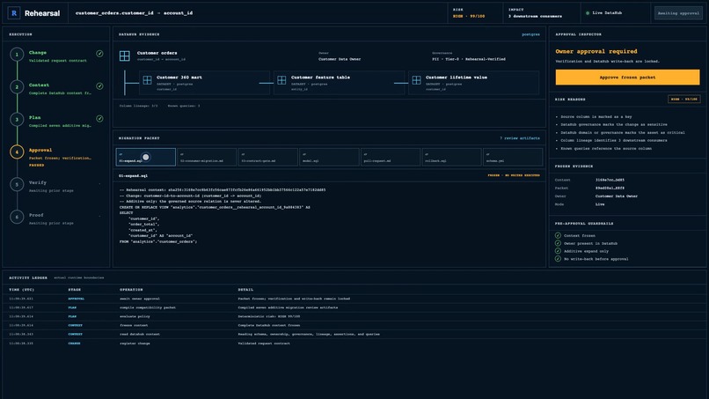Select step 3 Plan circle
Screen dimensions: 709x399
coord(18,120)
